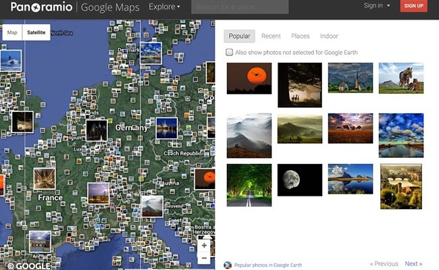Click the red Sign Up button
The width and height of the screenshot is (439, 270).
click(413, 6)
